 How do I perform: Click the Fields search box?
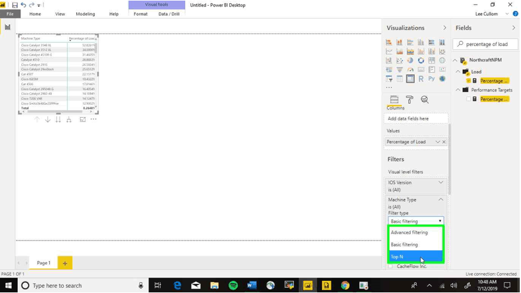pos(485,44)
